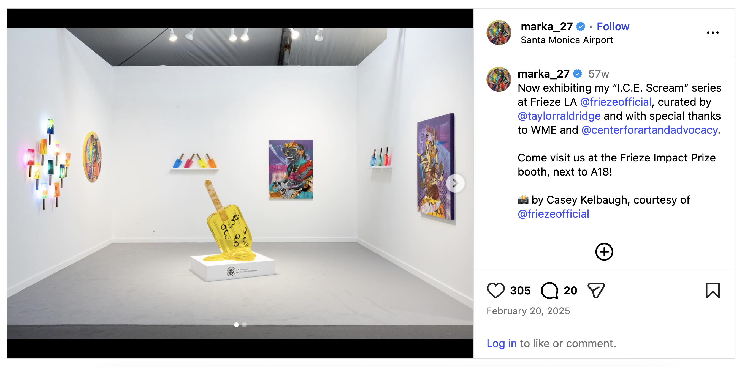Open @friezeofficial photo credit link
The height and width of the screenshot is (367, 742).
point(553,214)
